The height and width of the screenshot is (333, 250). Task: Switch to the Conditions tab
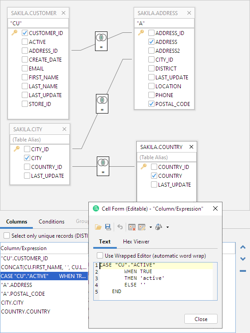52,222
